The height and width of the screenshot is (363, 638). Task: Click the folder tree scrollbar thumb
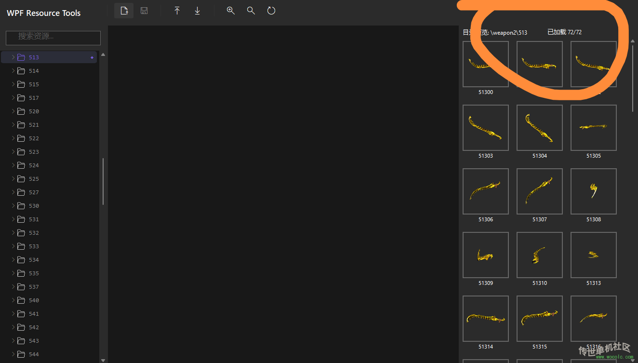(x=103, y=181)
